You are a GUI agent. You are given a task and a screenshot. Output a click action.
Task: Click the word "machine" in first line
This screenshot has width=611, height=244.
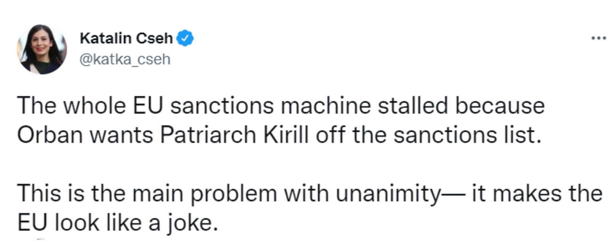click(326, 106)
